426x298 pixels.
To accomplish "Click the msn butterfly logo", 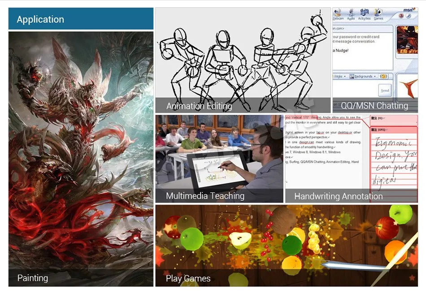I will [x=409, y=10].
